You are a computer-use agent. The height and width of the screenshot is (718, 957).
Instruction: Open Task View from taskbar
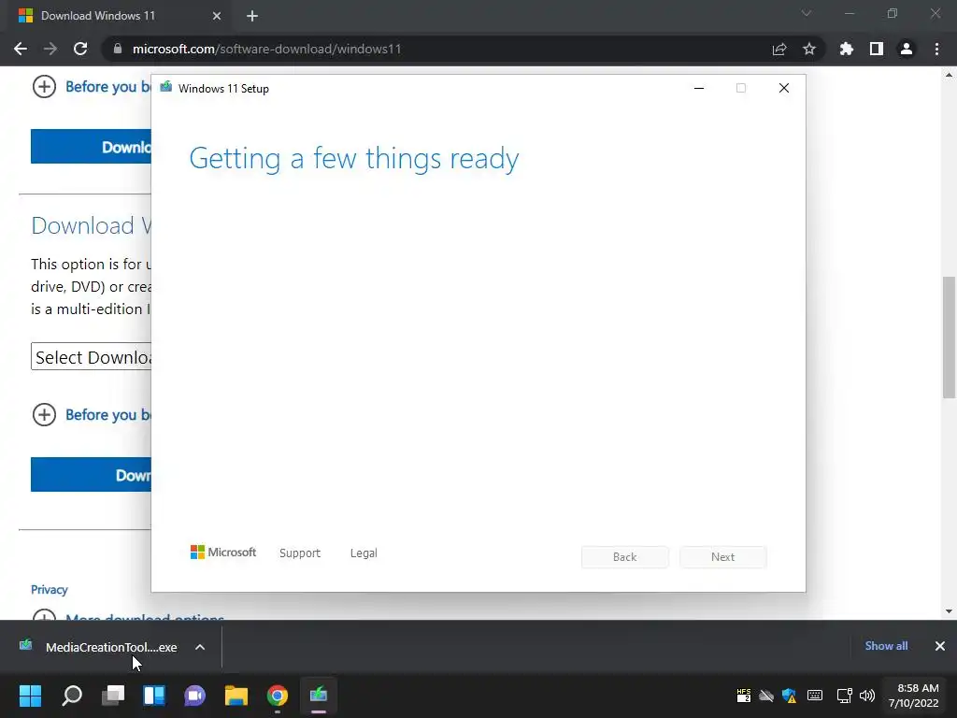(x=113, y=696)
